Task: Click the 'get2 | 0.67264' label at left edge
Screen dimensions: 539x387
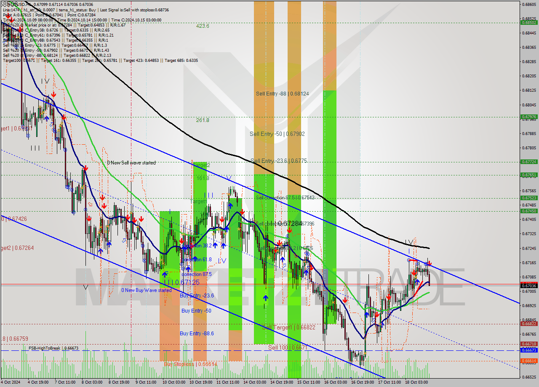Action: click(17, 248)
